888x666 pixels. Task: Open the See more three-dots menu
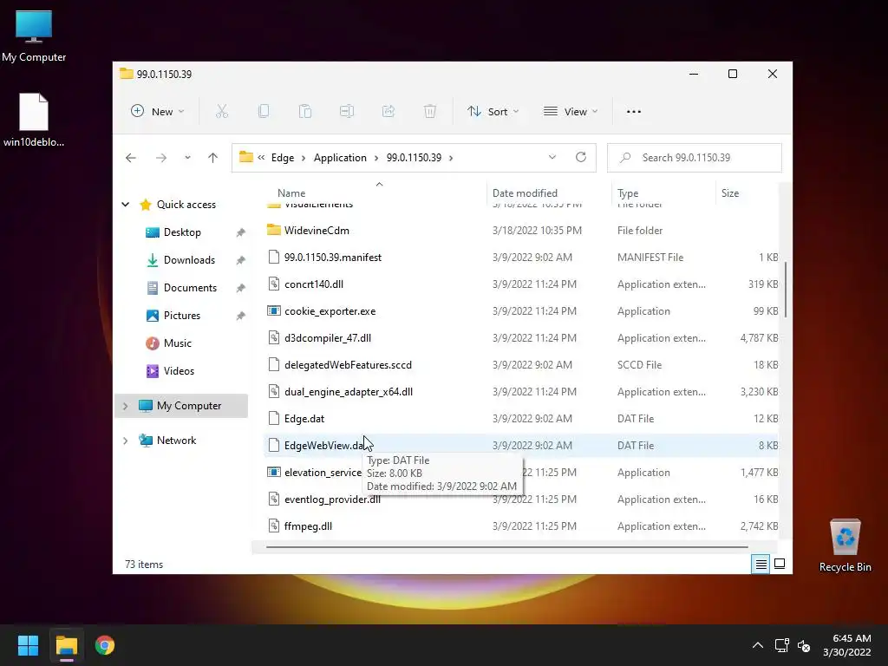click(x=634, y=112)
